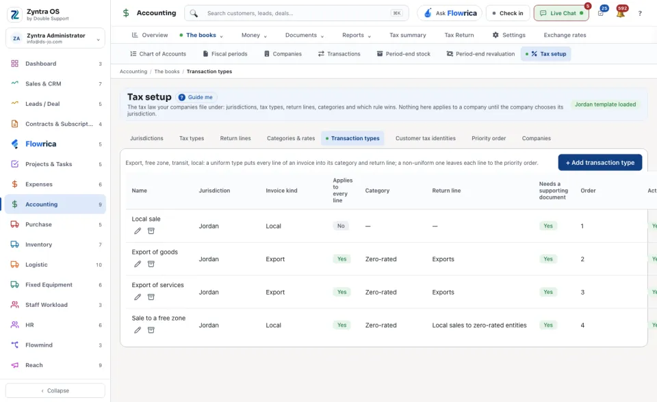Open the Chart of Accounts section
The image size is (657, 402).
pos(158,54)
